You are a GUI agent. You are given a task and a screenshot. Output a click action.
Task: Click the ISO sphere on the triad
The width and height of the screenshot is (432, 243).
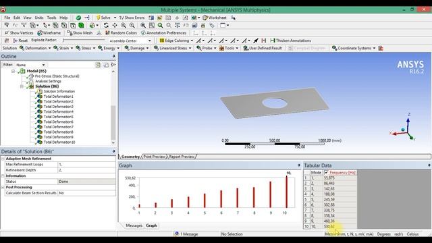(x=403, y=130)
